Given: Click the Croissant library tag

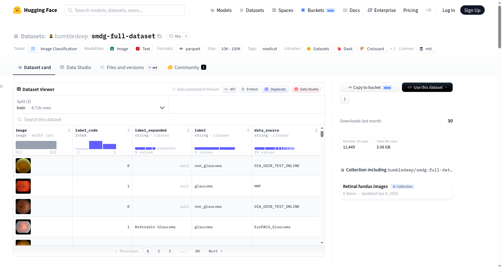Looking at the screenshot, I should (x=372, y=49).
